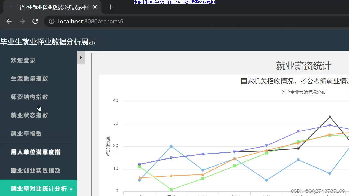Click the highest purple inverted-triangle point near 29
This screenshot has height=196, width=349.
(x=330, y=125)
